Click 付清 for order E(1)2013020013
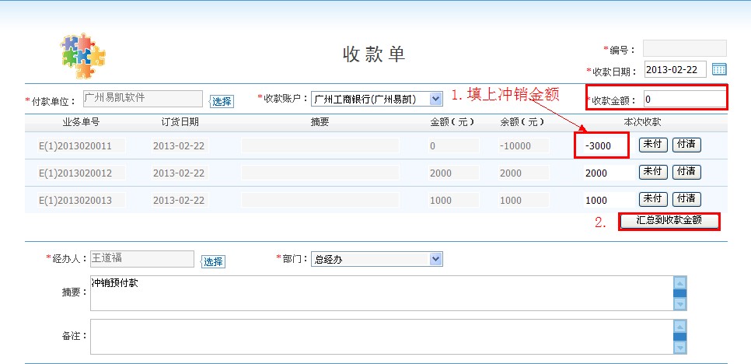Viewport: 751px width, 364px height. tap(686, 199)
